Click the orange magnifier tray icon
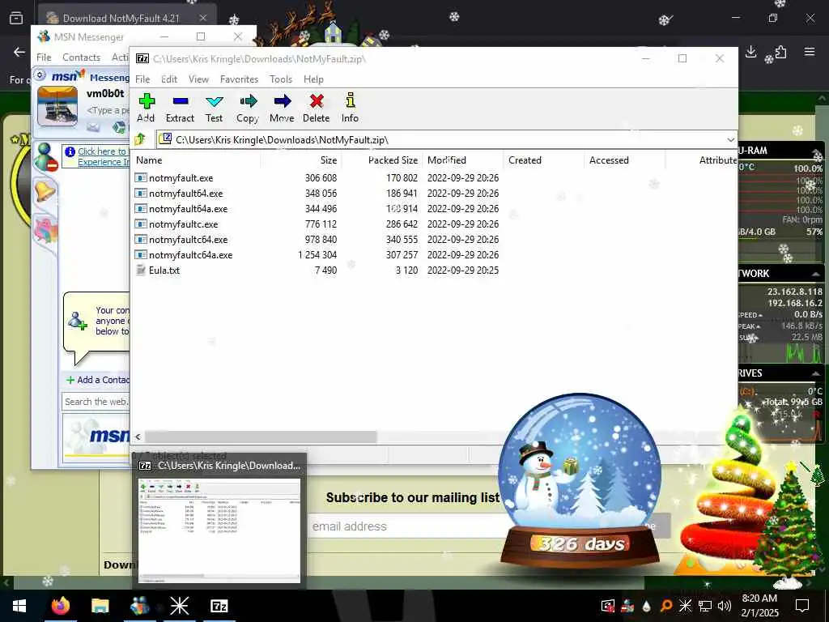 coord(666,606)
